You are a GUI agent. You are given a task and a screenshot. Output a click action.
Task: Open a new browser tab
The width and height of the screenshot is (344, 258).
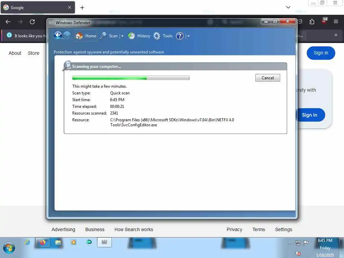coord(82,8)
